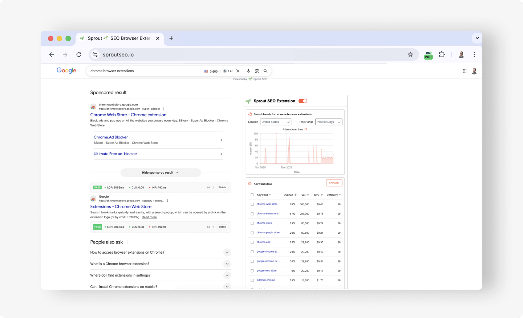Expand 'What is a Chrome browser extension?' question
This screenshot has width=523, height=318.
point(227,264)
